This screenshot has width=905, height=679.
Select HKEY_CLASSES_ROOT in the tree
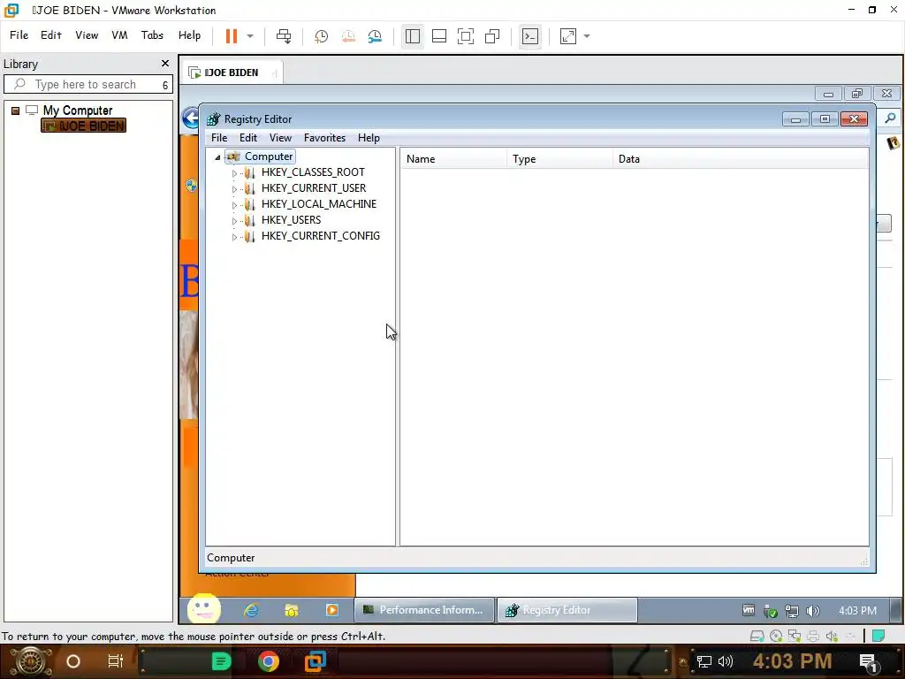[x=313, y=172]
